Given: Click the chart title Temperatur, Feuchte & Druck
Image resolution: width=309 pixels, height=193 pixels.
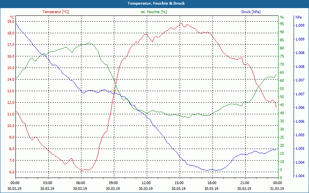Looking at the screenshot, I should point(156,3).
